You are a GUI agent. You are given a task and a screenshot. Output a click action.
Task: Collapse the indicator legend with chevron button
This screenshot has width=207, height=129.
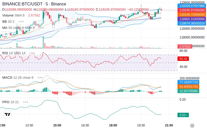tap(6, 34)
